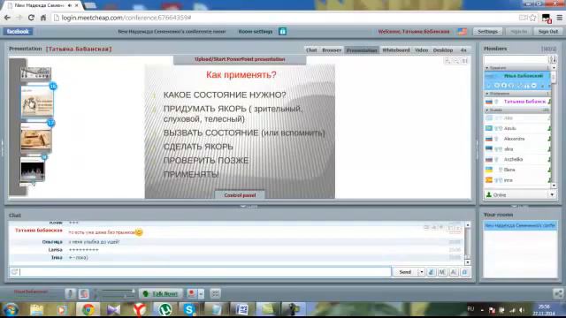Open the dropdown arrow next to Send

421,272
